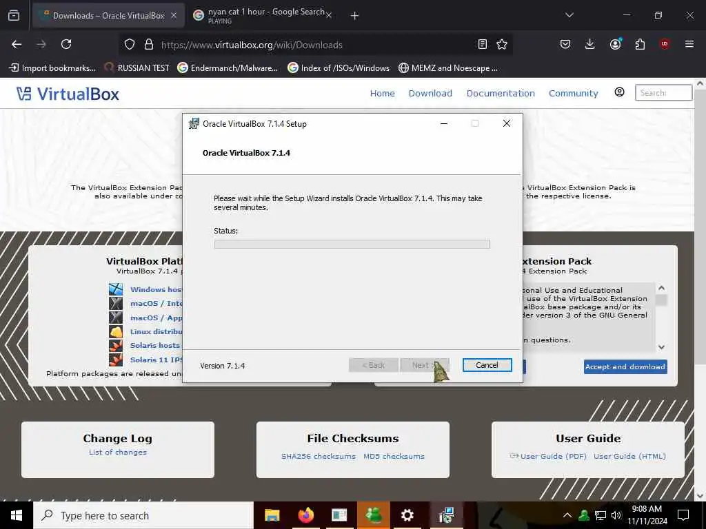This screenshot has width=706, height=529.
Task: Click the address bar URL field
Action: 315,45
